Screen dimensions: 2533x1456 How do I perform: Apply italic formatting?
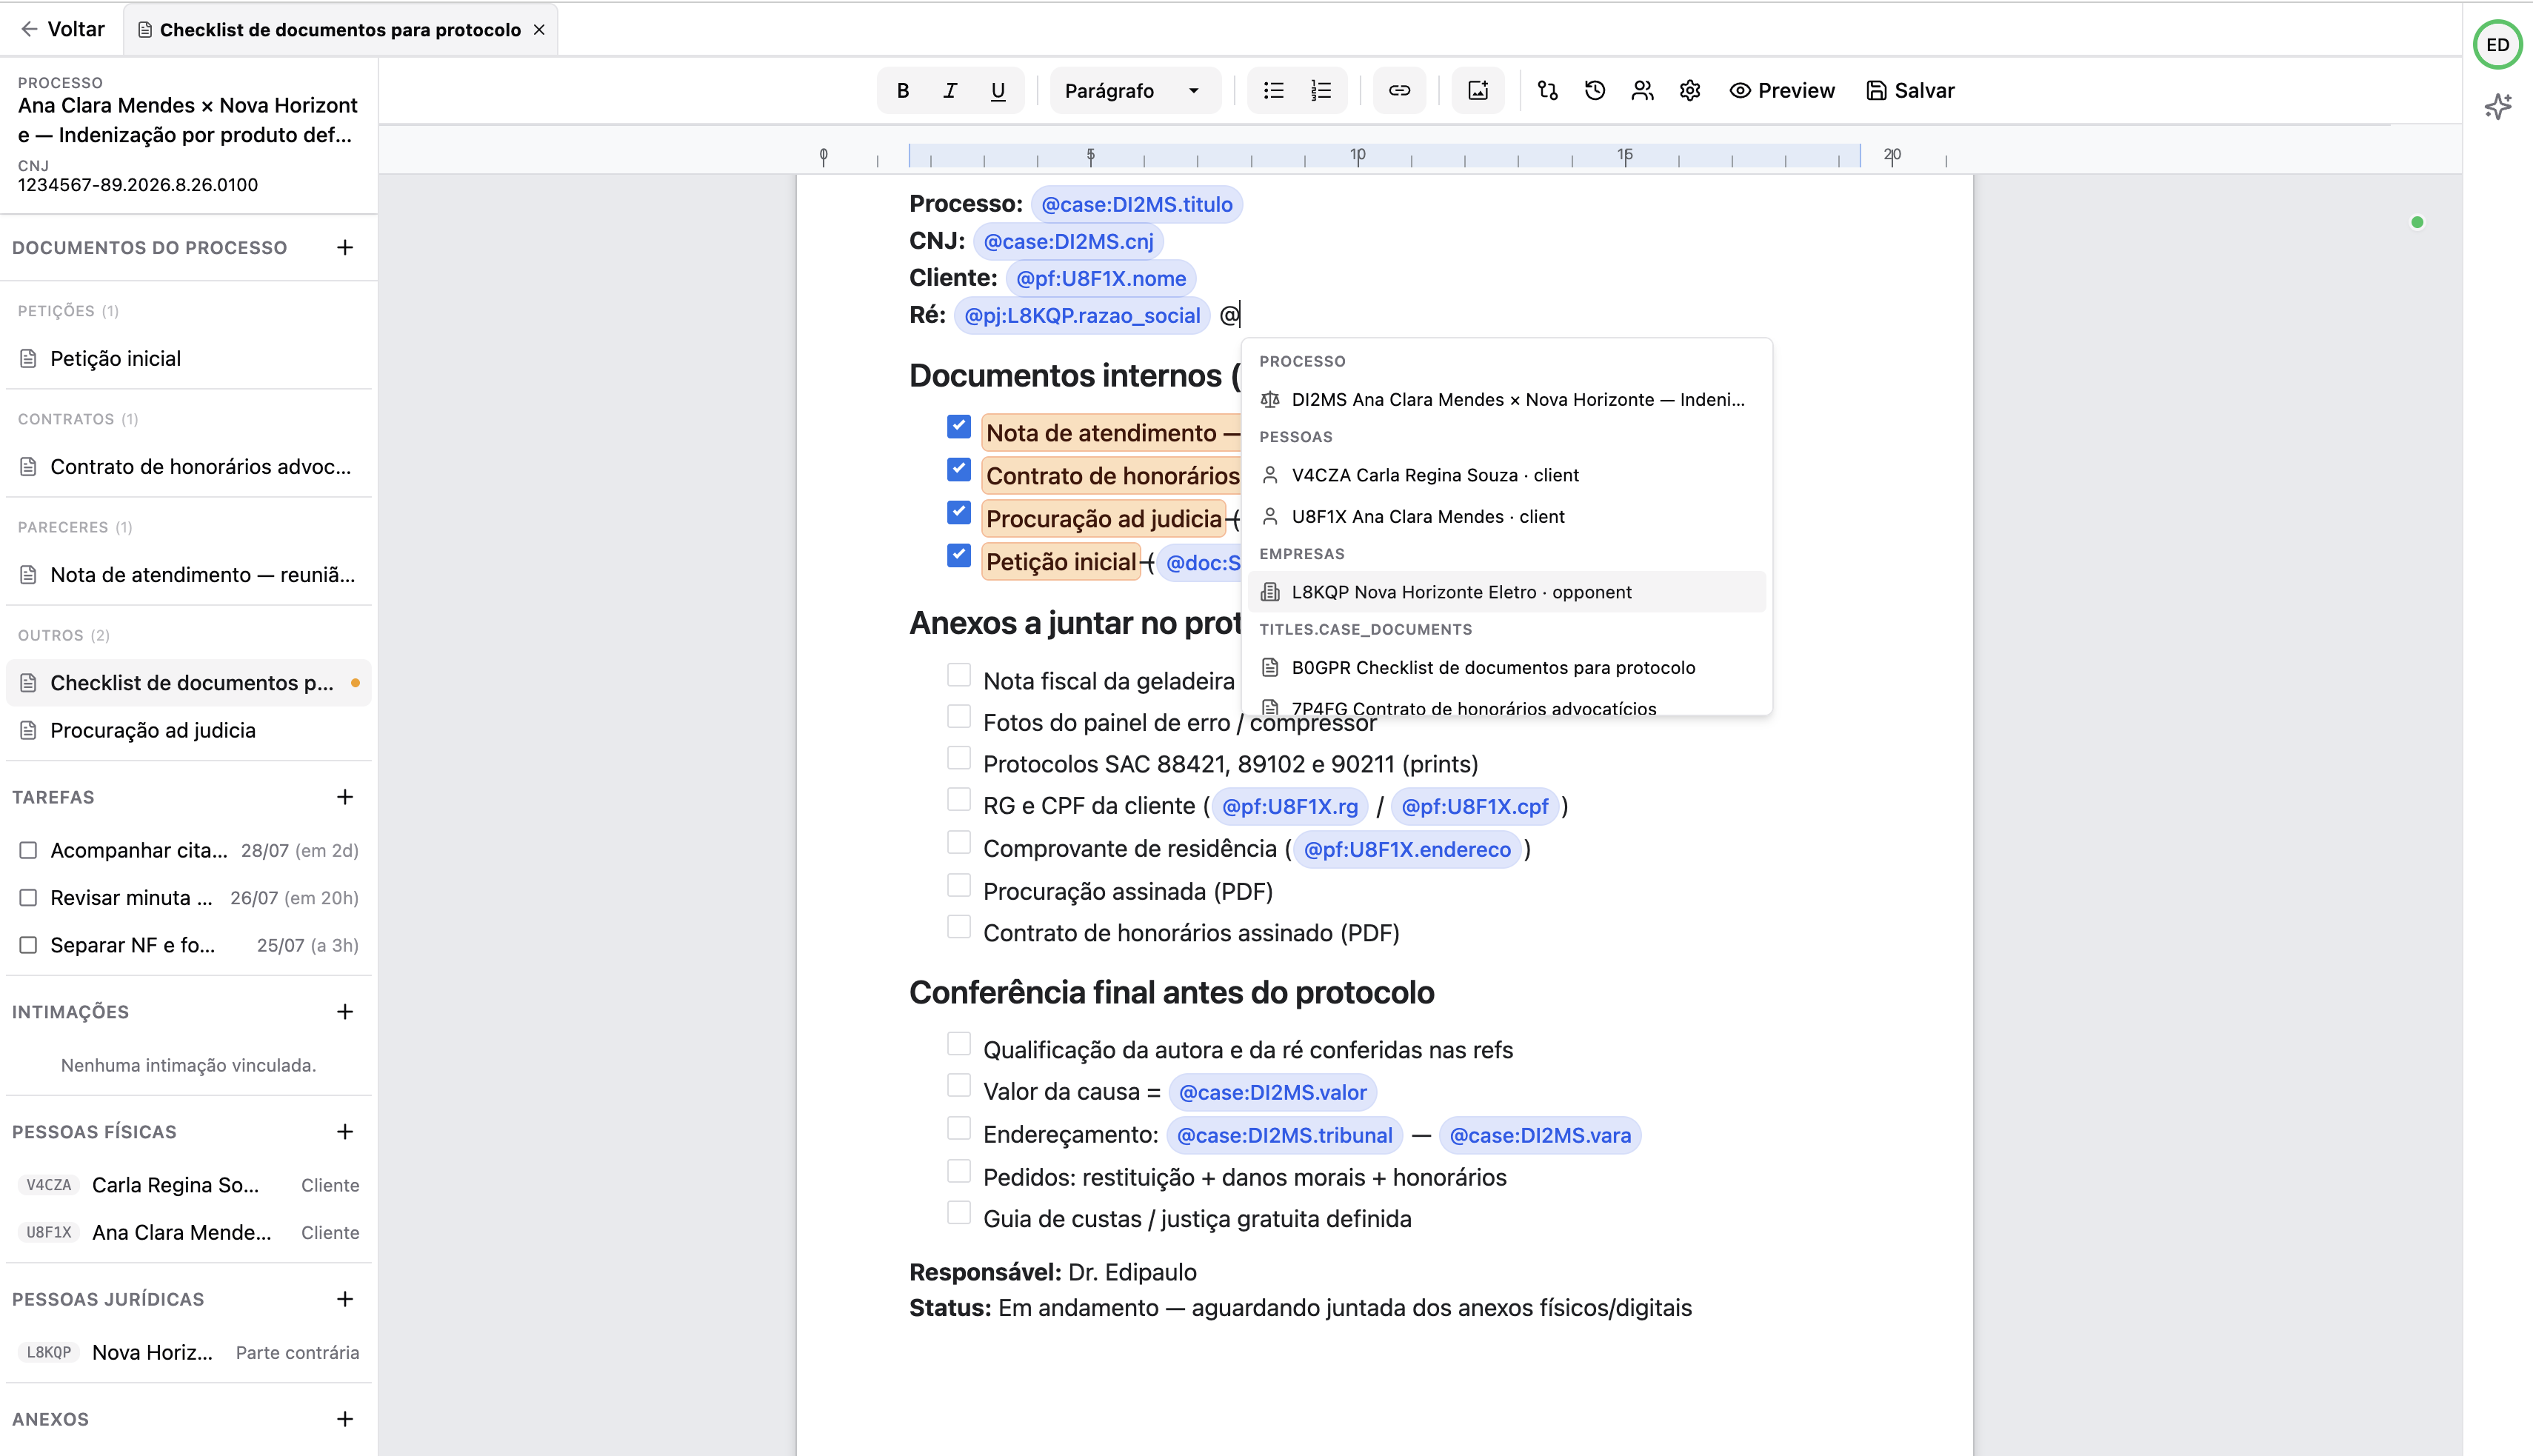[x=950, y=91]
